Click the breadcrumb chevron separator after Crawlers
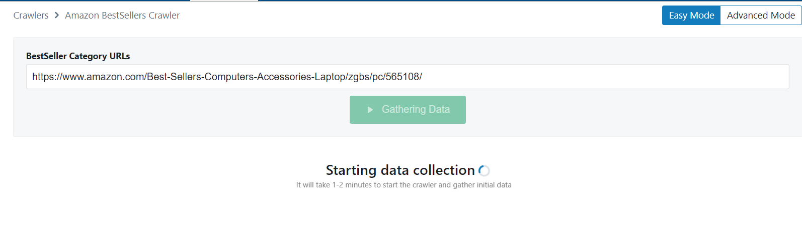Screen dimensions: 802x230 (x=57, y=16)
